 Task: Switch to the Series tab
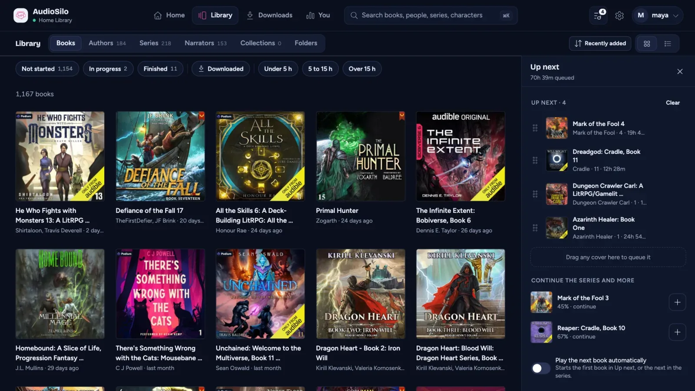(155, 43)
